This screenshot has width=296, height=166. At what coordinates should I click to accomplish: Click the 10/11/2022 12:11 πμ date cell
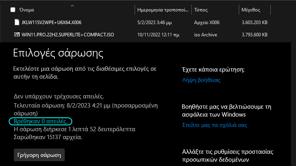coord(158,35)
